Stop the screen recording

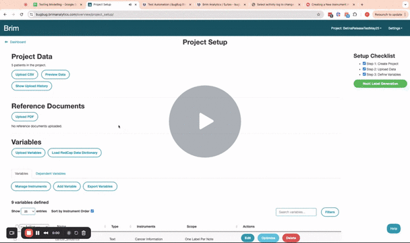tap(29, 233)
